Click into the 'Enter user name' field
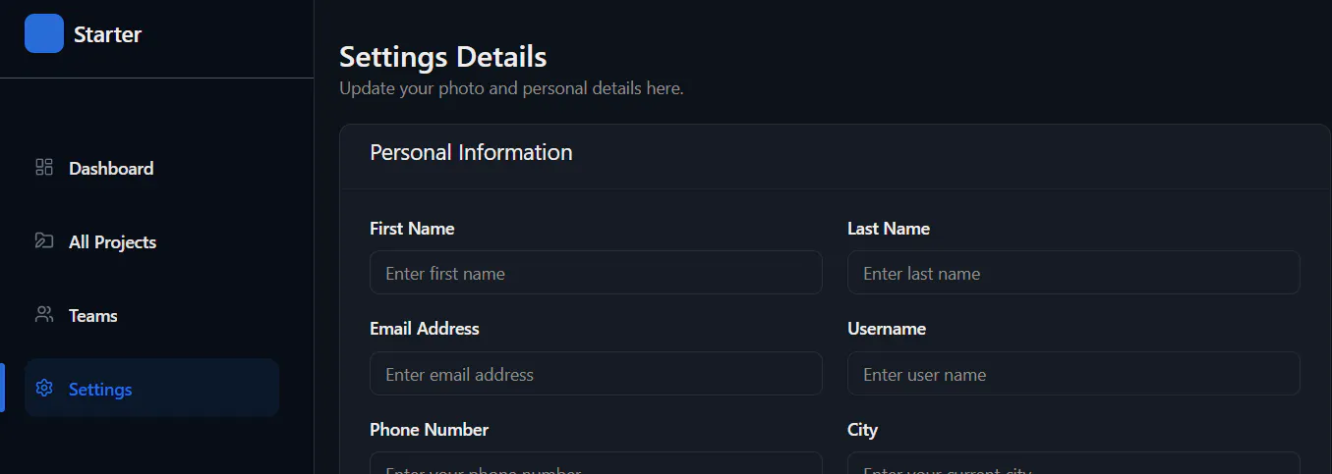Viewport: 1332px width, 474px height. click(1073, 373)
